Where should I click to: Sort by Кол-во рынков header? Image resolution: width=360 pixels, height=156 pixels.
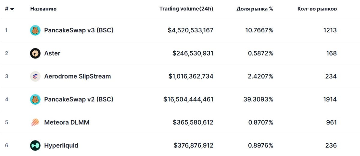(317, 9)
